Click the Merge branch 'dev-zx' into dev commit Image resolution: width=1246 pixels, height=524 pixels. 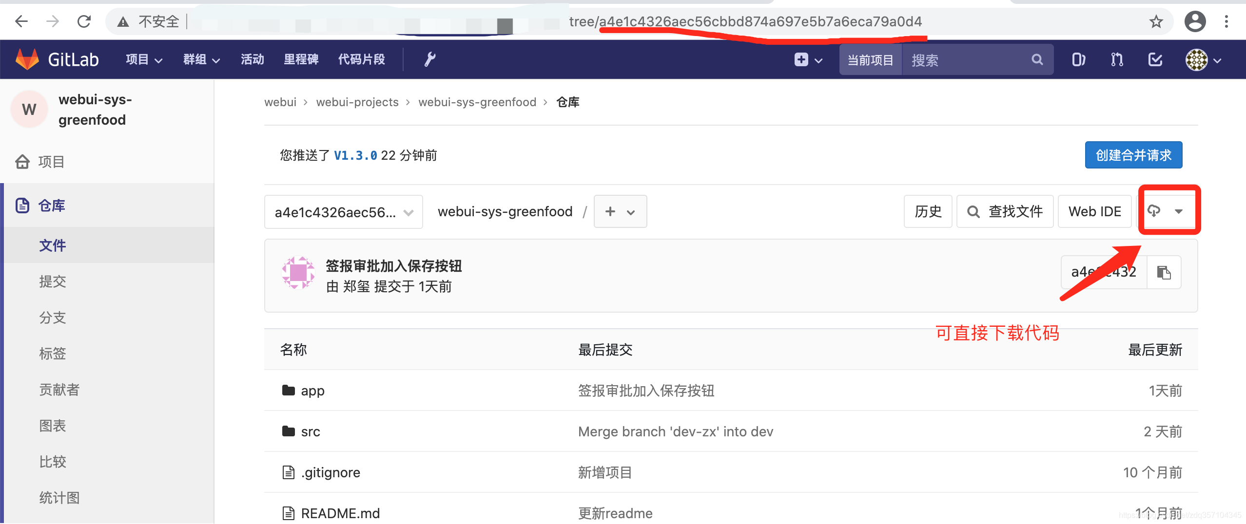point(675,431)
